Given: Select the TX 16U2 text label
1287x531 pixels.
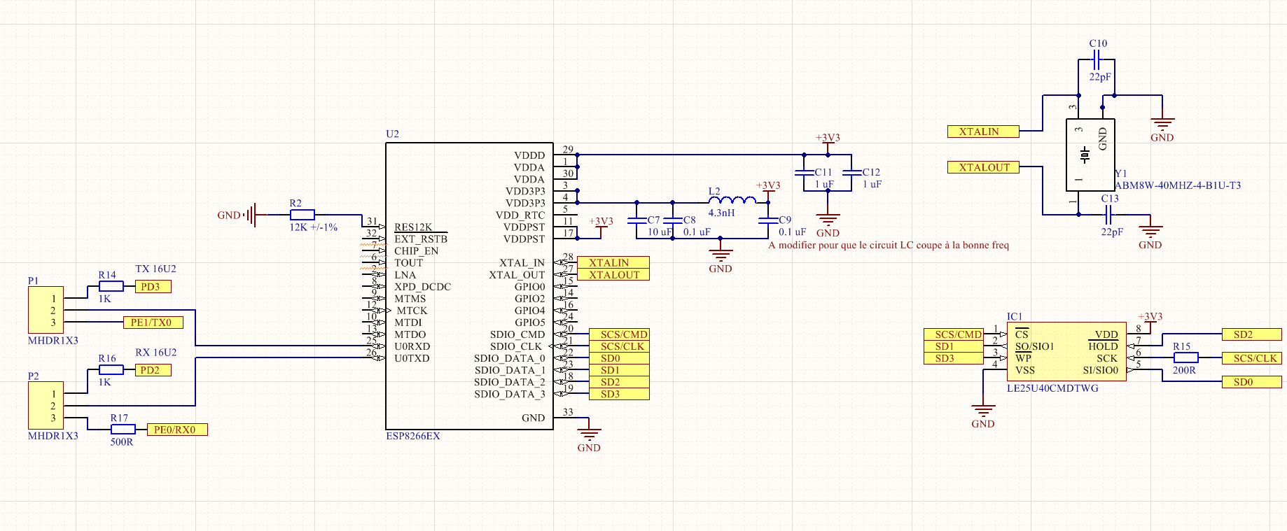Looking at the screenshot, I should [x=155, y=269].
